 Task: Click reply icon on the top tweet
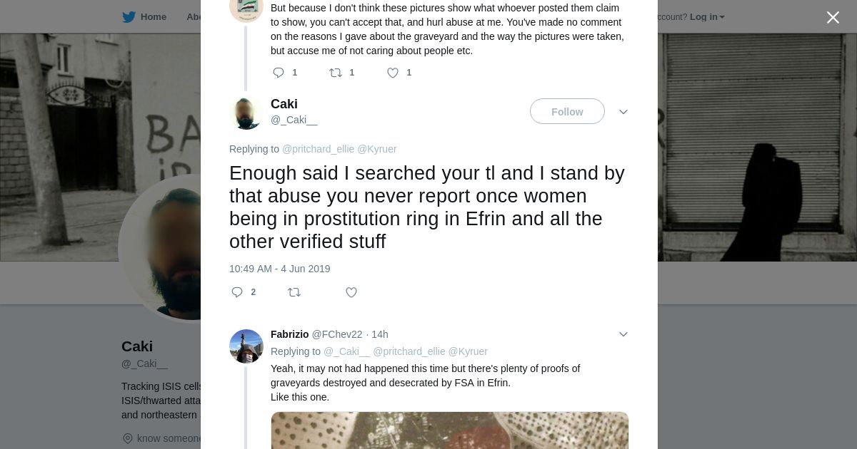coord(279,73)
